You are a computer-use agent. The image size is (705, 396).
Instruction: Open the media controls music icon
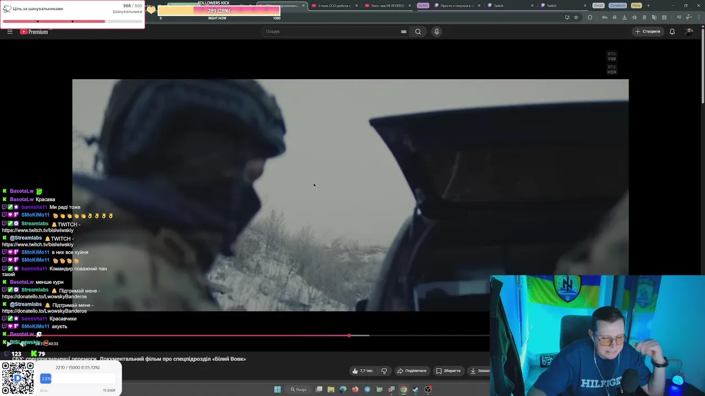[x=679, y=18]
